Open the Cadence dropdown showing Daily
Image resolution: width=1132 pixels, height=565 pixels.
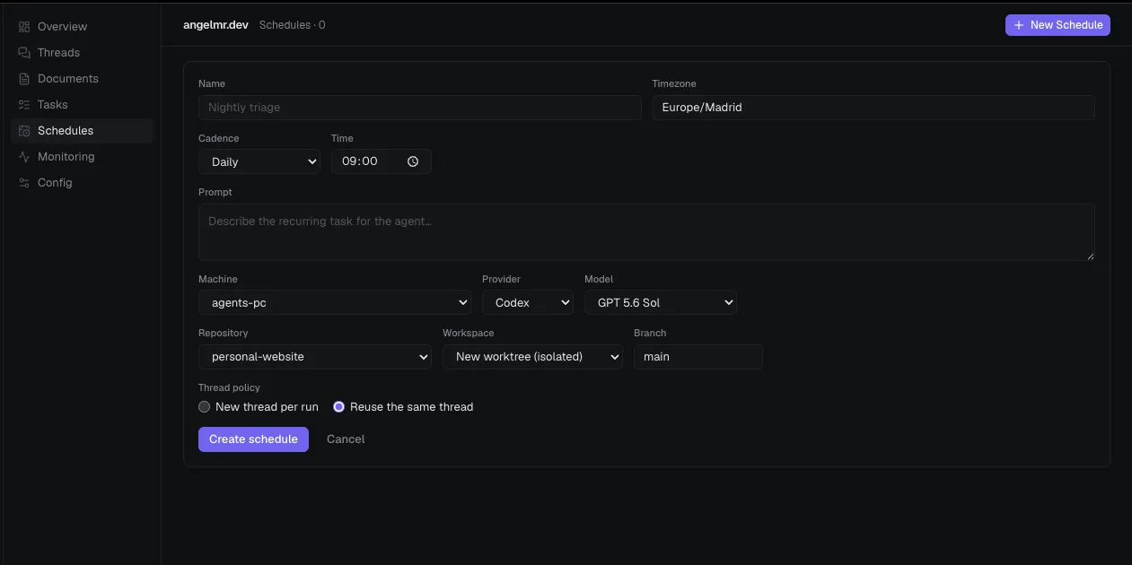pyautogui.click(x=259, y=161)
